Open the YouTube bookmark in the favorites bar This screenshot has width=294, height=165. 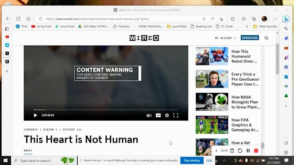41,27
